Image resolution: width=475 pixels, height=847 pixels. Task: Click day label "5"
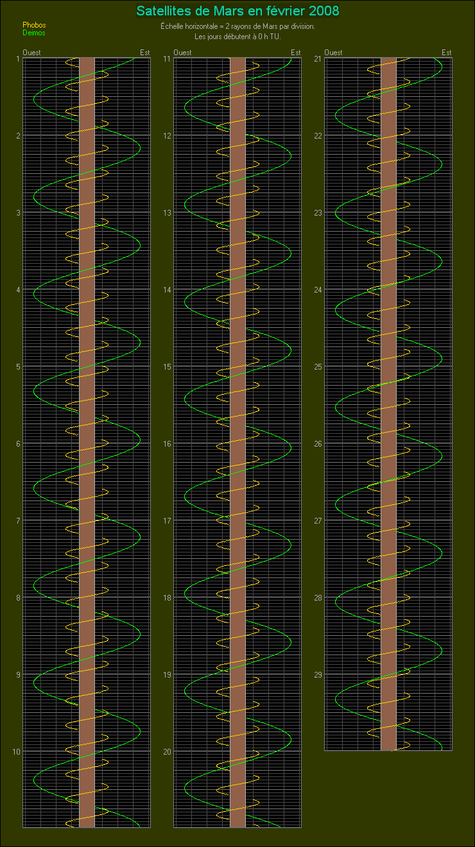pyautogui.click(x=17, y=366)
